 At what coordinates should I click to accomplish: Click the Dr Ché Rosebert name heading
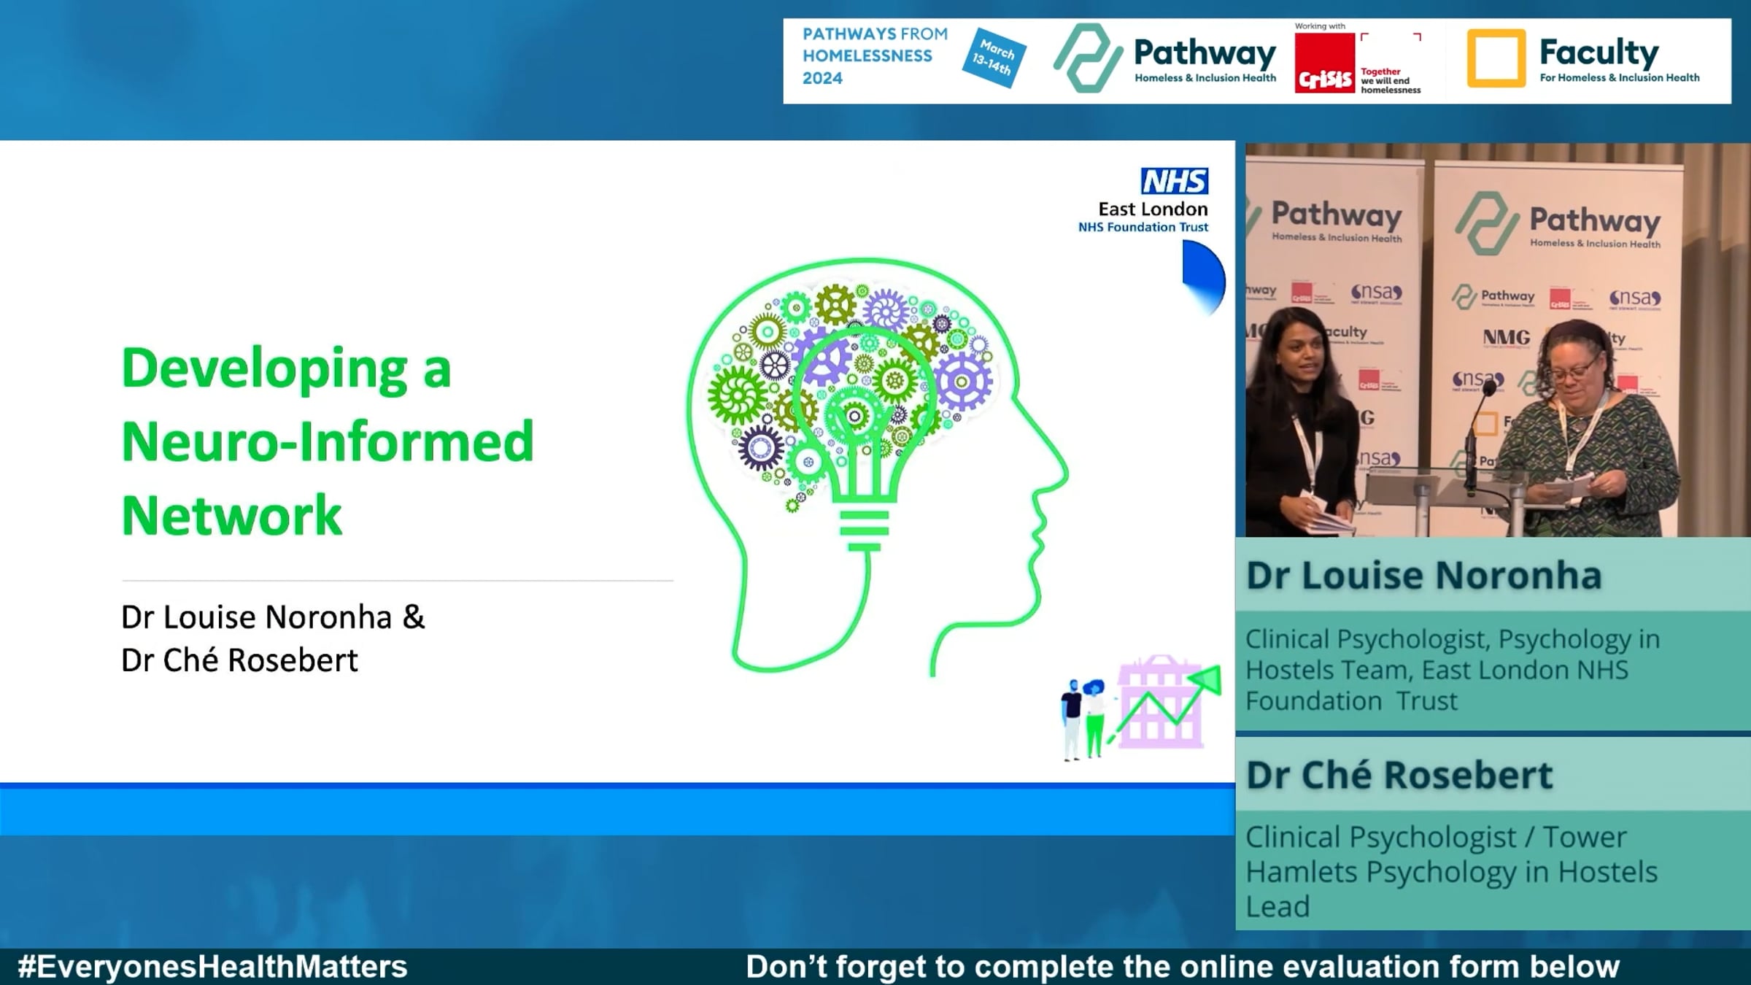pos(1399,775)
